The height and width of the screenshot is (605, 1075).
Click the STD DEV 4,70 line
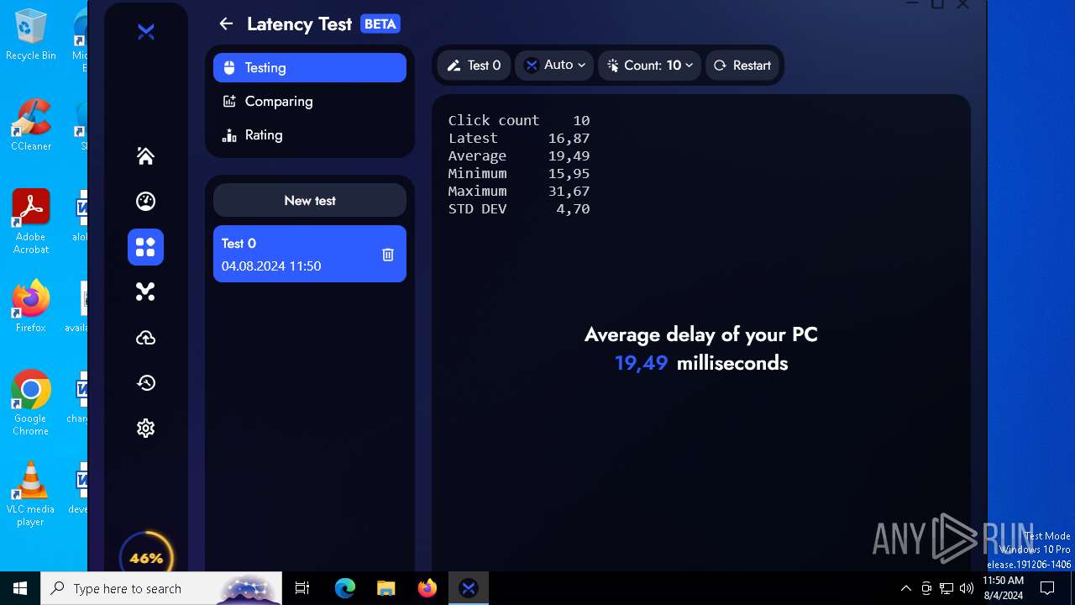[519, 209]
